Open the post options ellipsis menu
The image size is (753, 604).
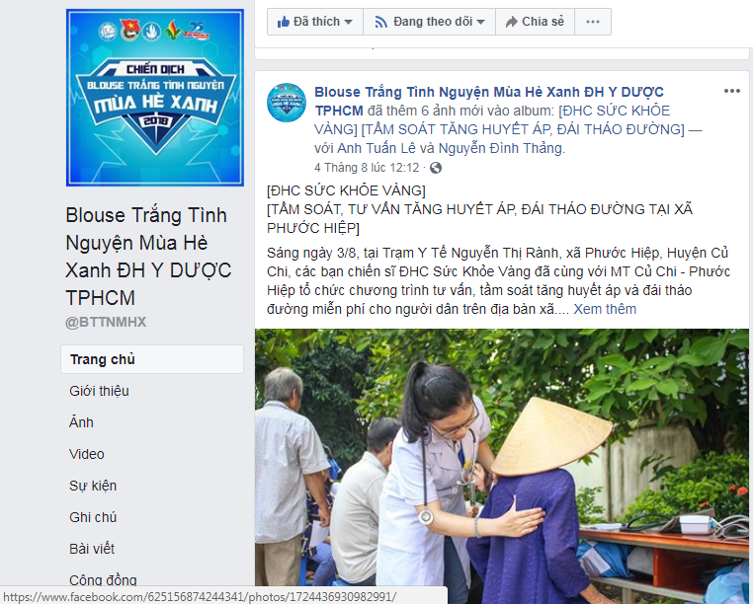(x=732, y=91)
